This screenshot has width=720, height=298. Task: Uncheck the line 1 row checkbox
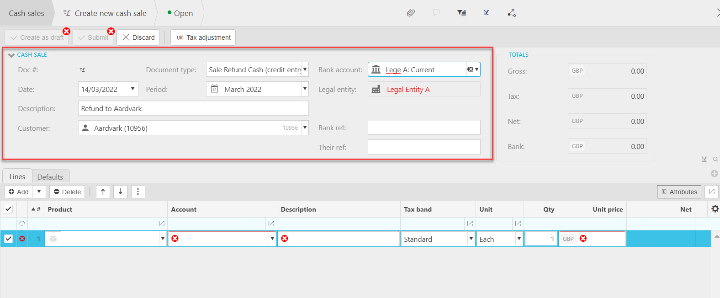coord(8,239)
